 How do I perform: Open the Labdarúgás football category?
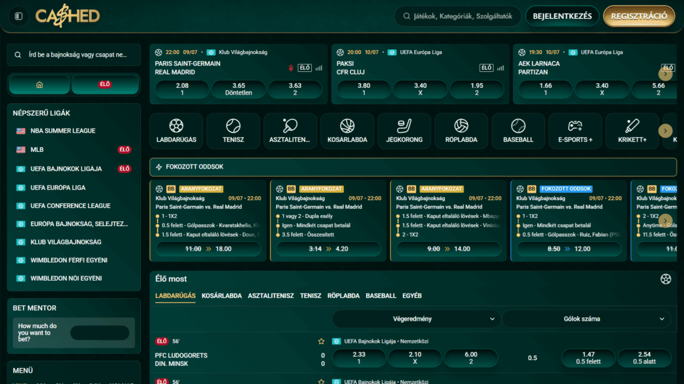(176, 131)
